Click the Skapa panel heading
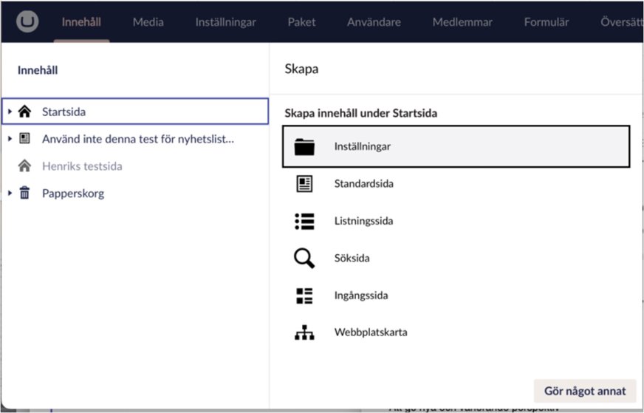 (301, 69)
